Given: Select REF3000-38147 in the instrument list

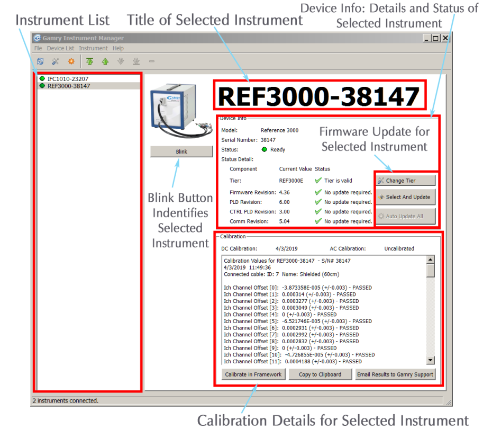Looking at the screenshot, I should tap(89, 86).
